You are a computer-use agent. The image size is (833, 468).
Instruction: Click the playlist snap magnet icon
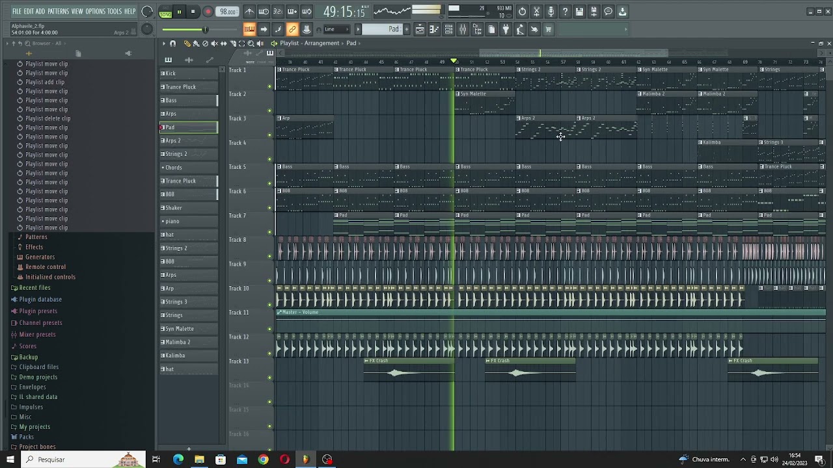click(172, 44)
